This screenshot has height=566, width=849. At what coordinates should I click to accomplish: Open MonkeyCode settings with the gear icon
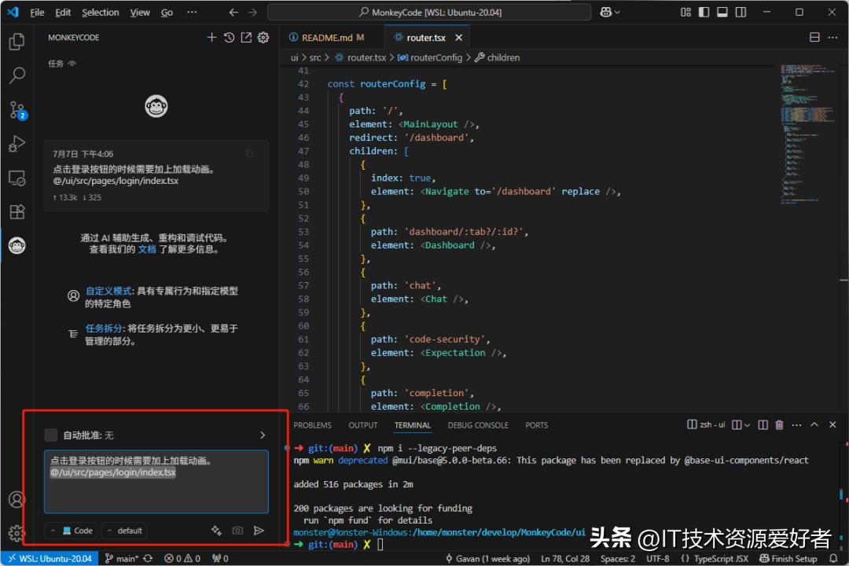coord(263,37)
